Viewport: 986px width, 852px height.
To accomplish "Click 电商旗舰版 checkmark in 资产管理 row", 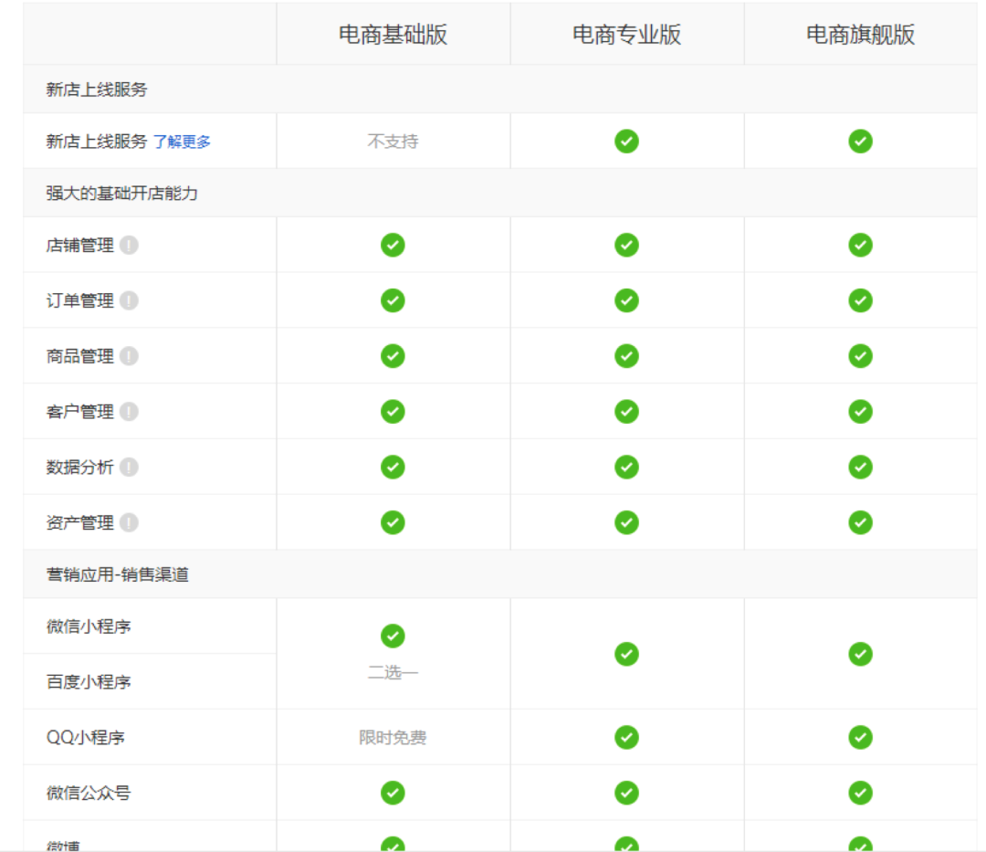I will [x=860, y=522].
